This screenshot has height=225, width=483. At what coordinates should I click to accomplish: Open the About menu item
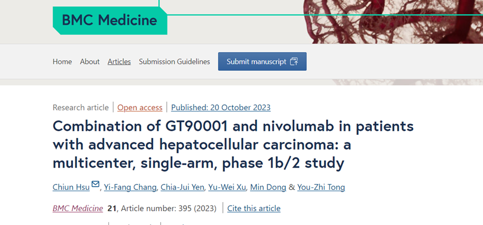[89, 62]
